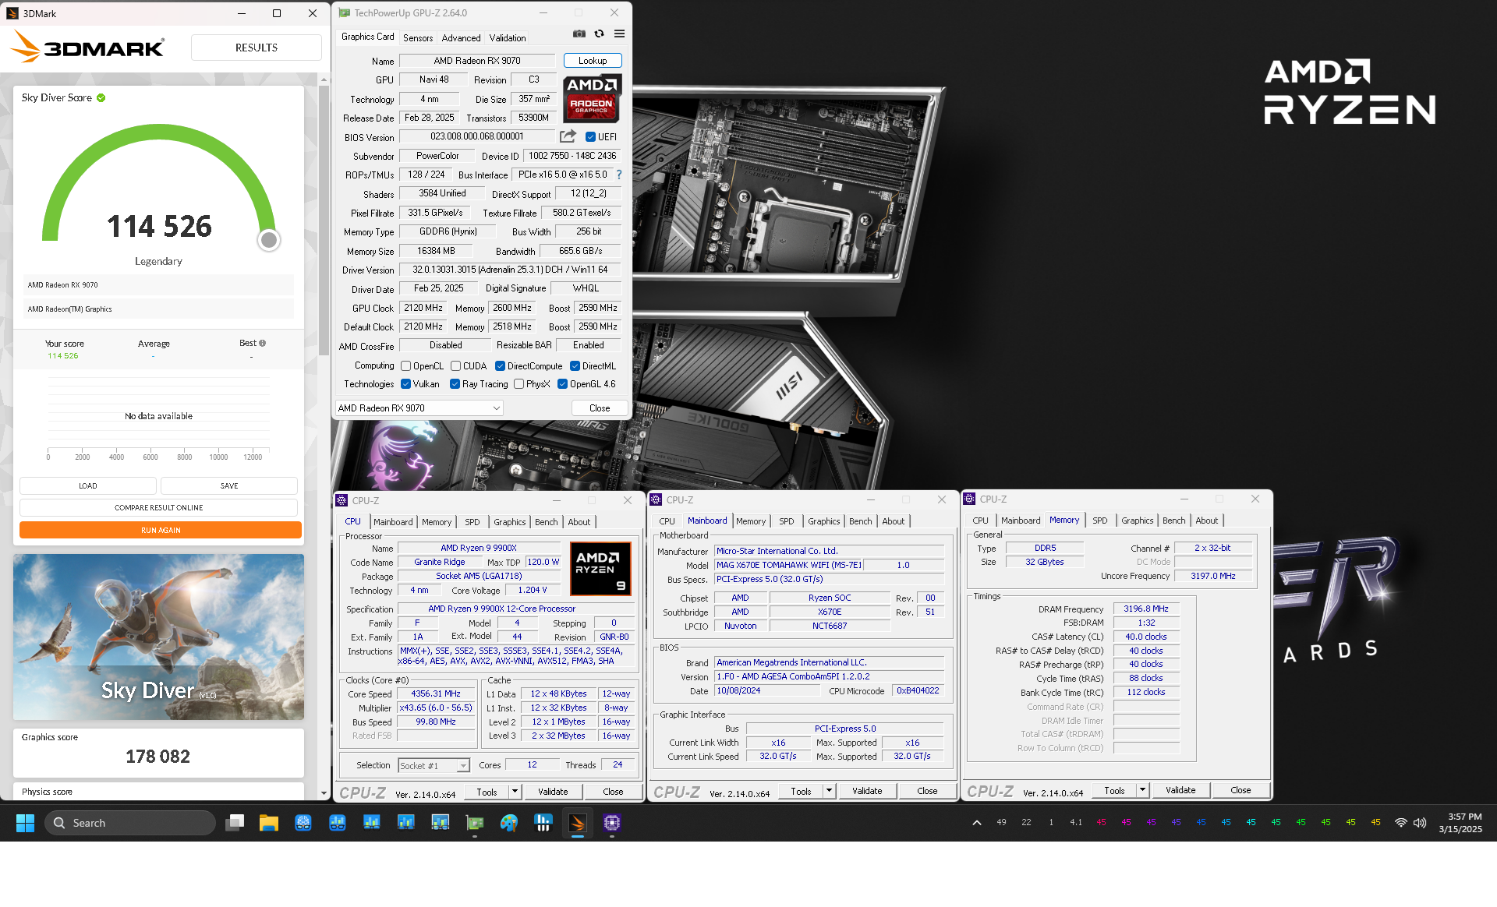Viewport: 1497px width, 907px height.
Task: Click the score gauge knob in 3DMark
Action: (x=269, y=240)
